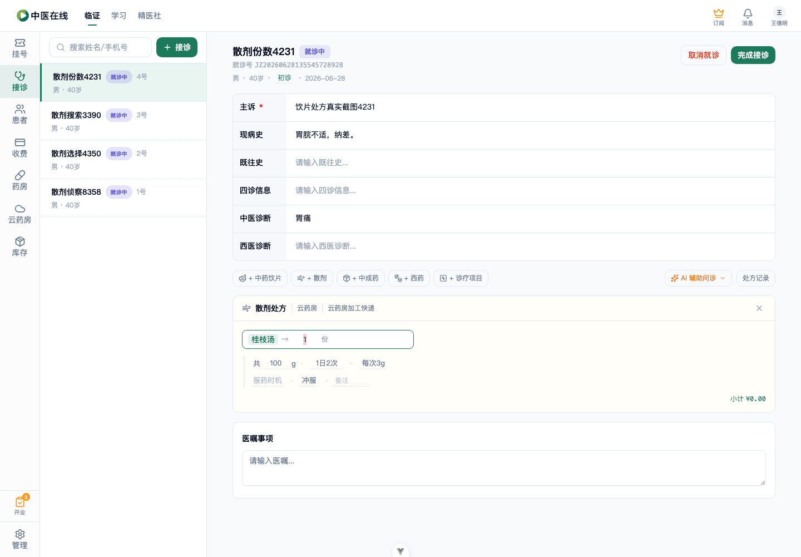Click 就诊中 status badge in header
The width and height of the screenshot is (801, 557).
315,52
